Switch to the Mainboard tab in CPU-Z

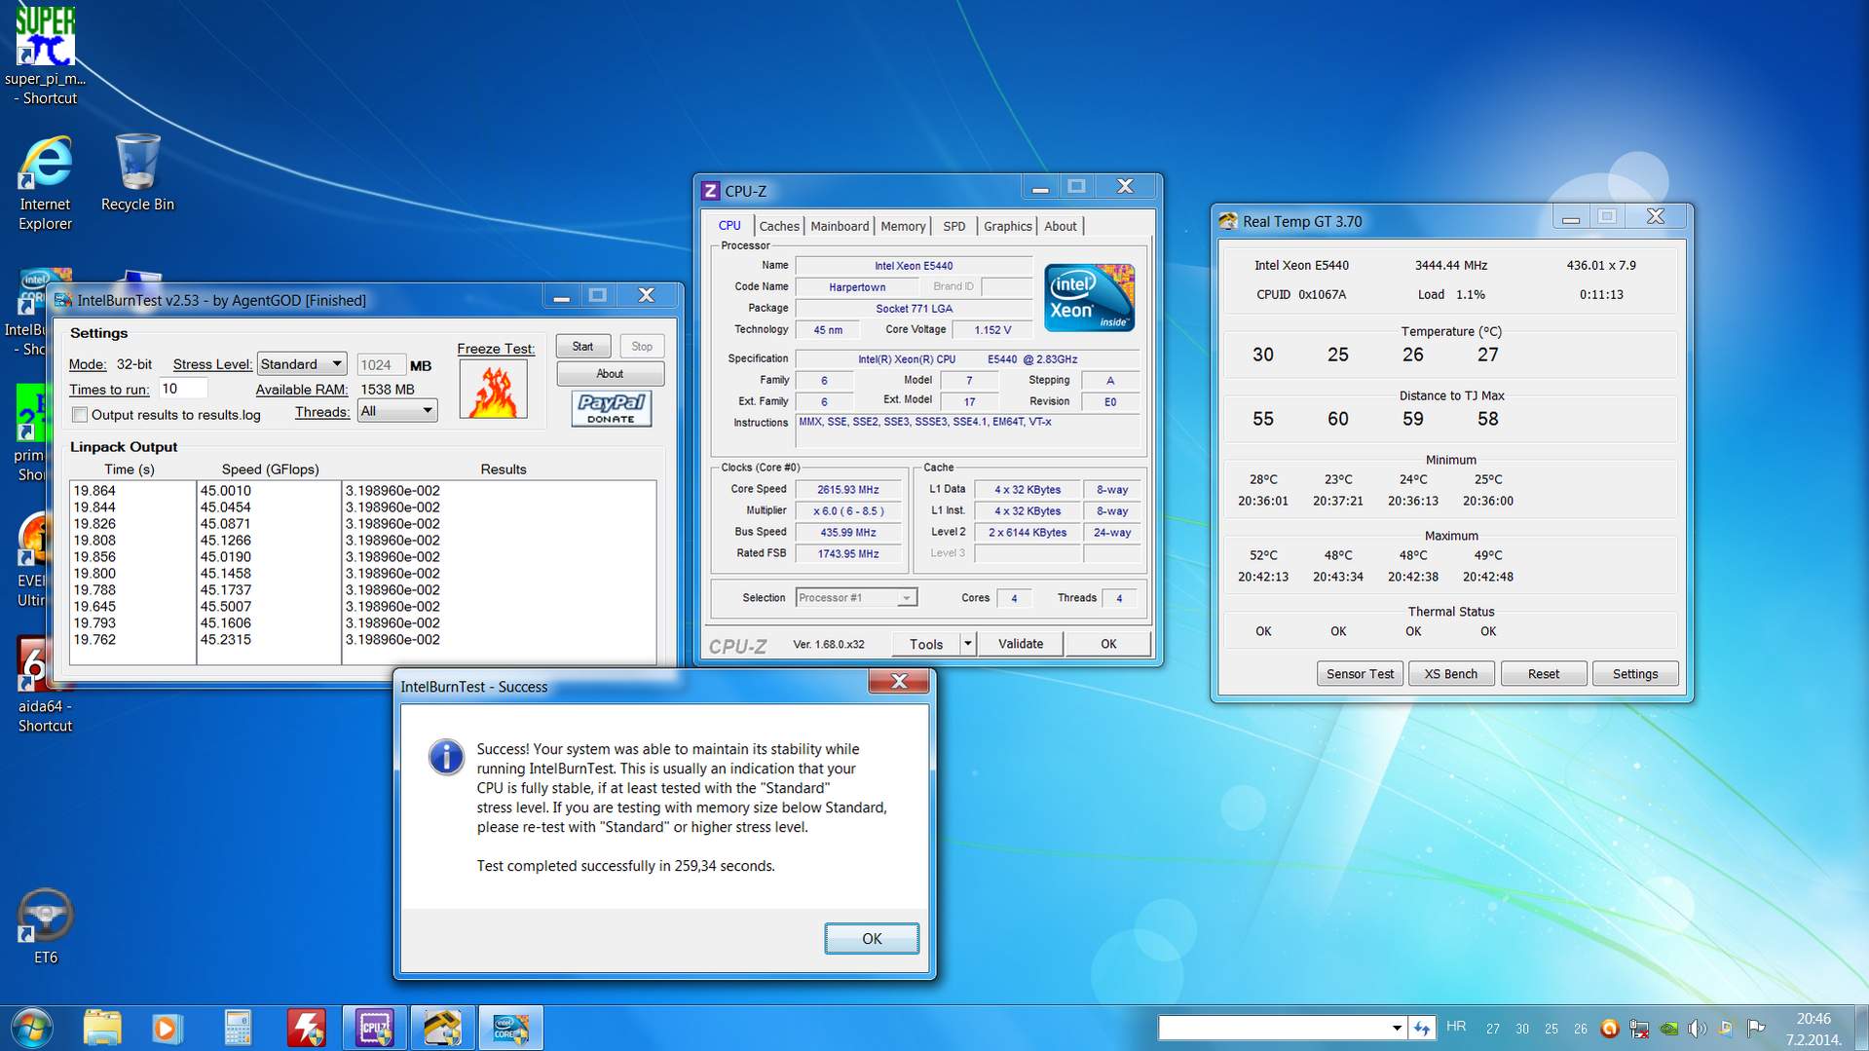click(839, 226)
